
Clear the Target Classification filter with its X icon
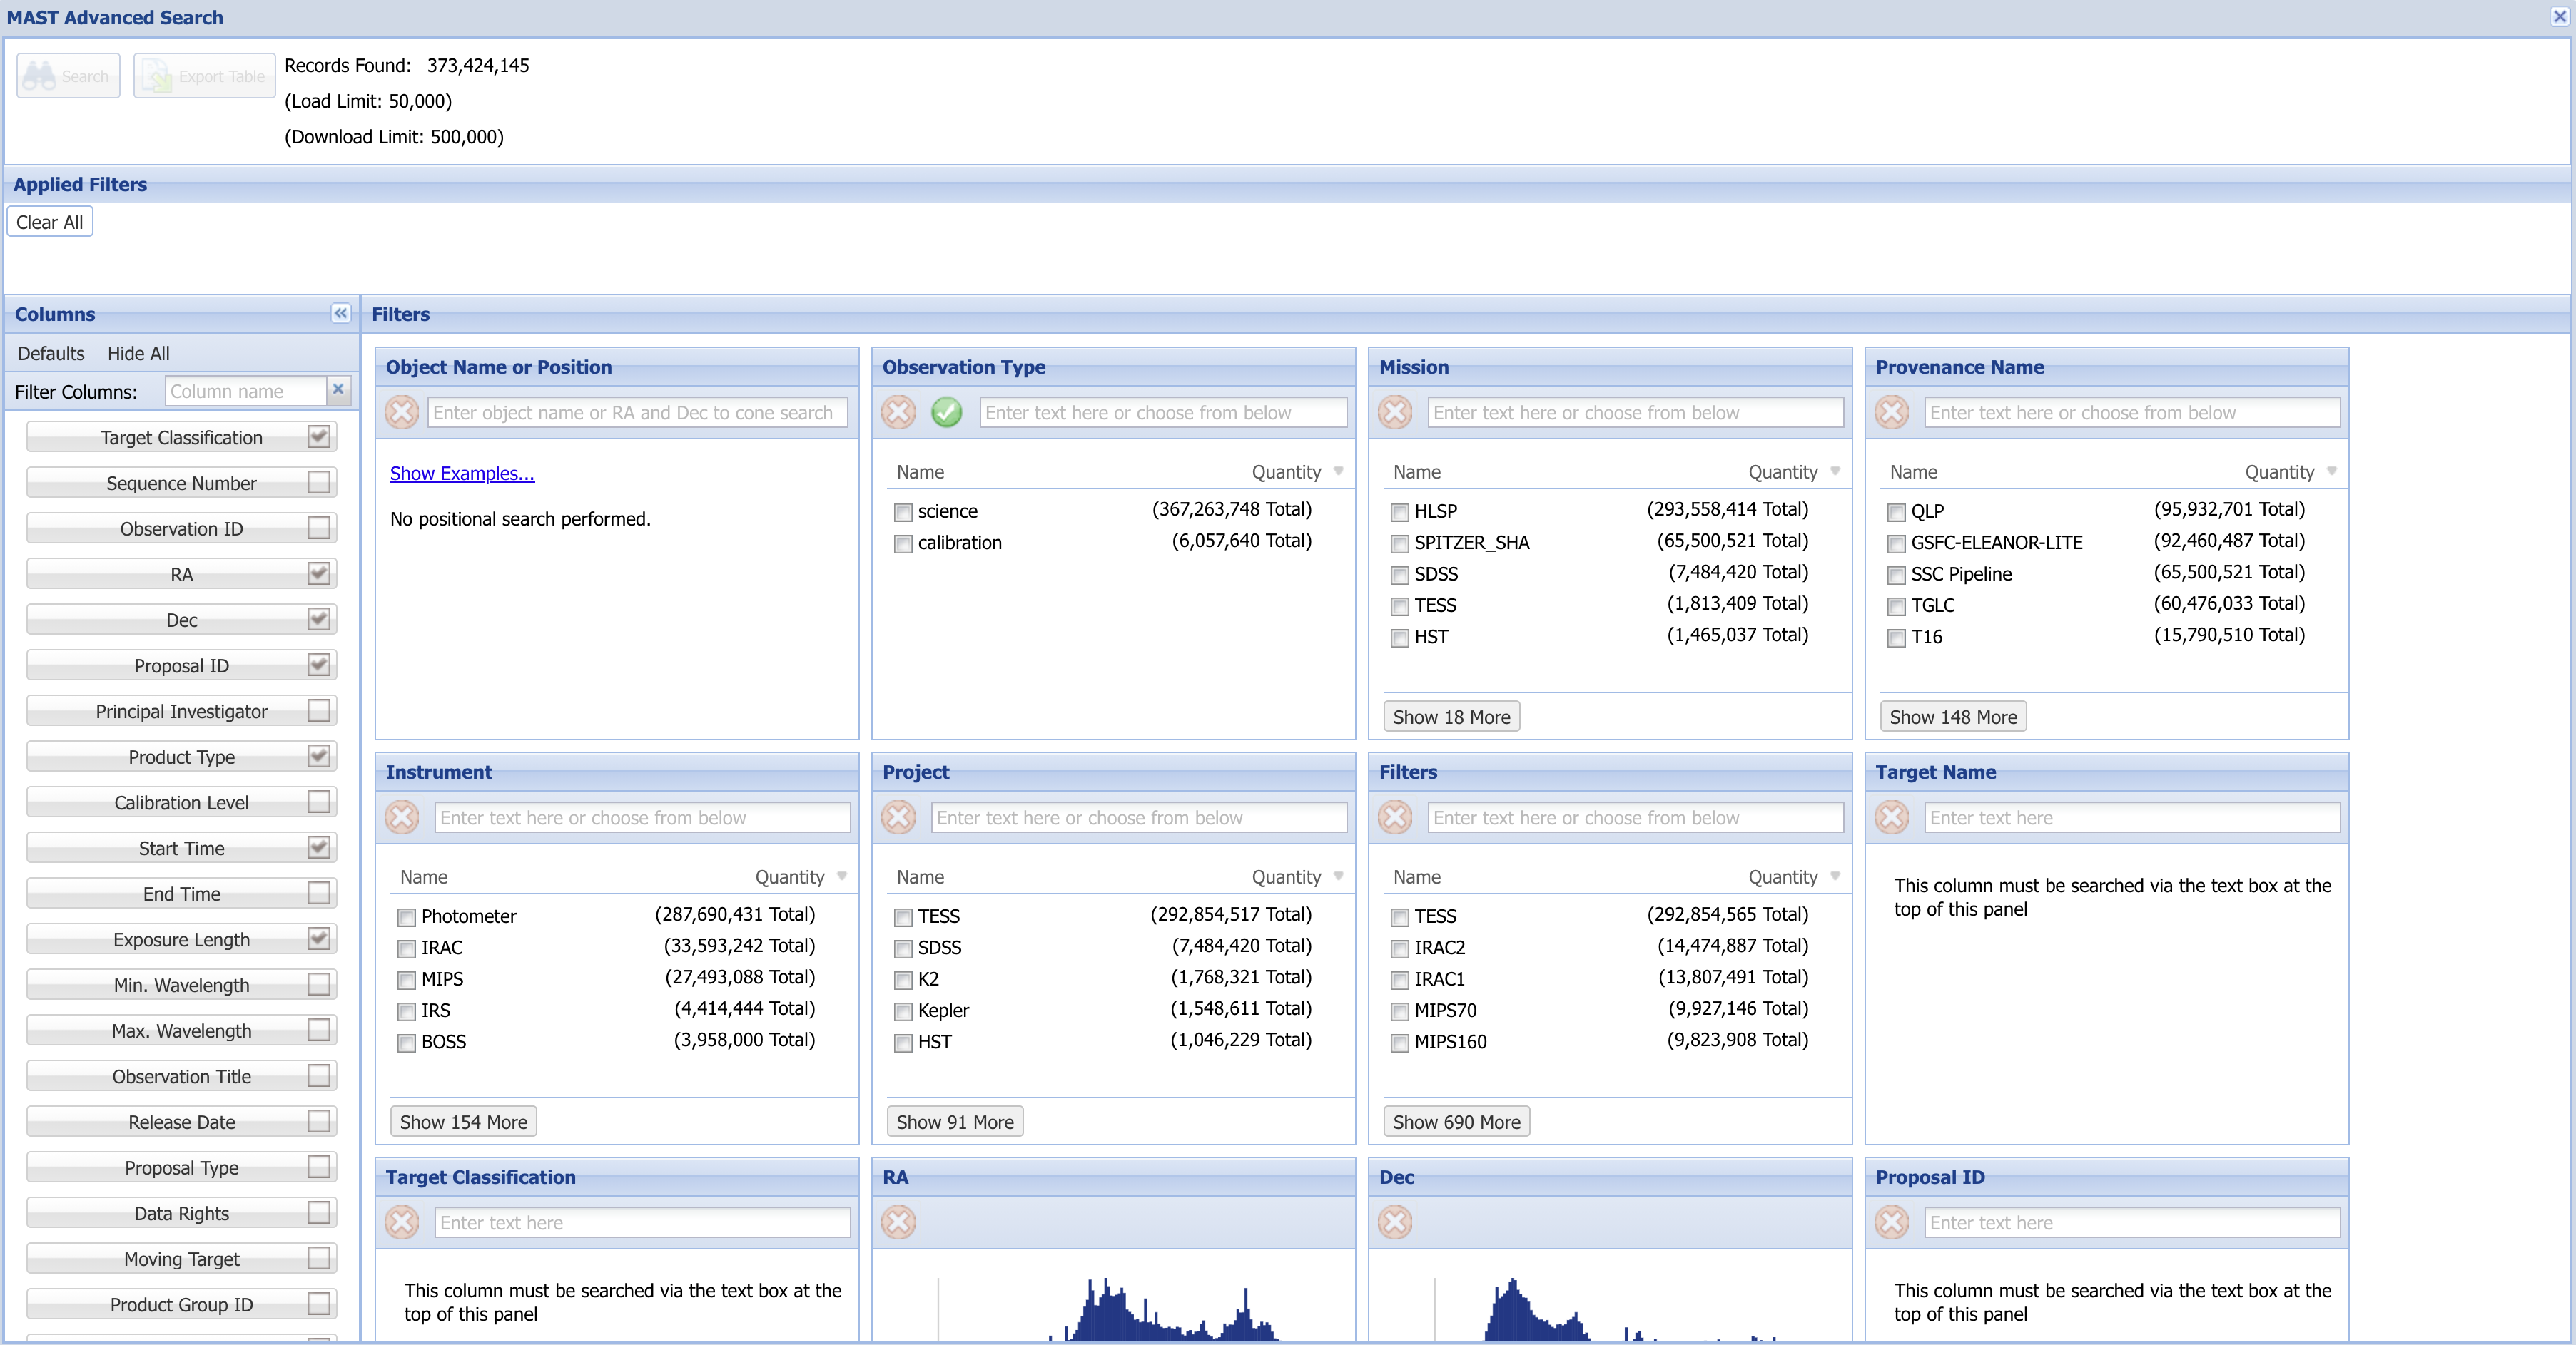(x=402, y=1222)
